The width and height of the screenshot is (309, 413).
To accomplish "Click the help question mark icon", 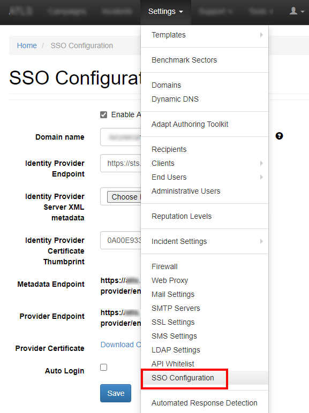I will [279, 136].
